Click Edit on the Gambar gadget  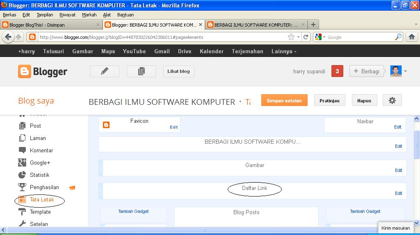(x=398, y=170)
